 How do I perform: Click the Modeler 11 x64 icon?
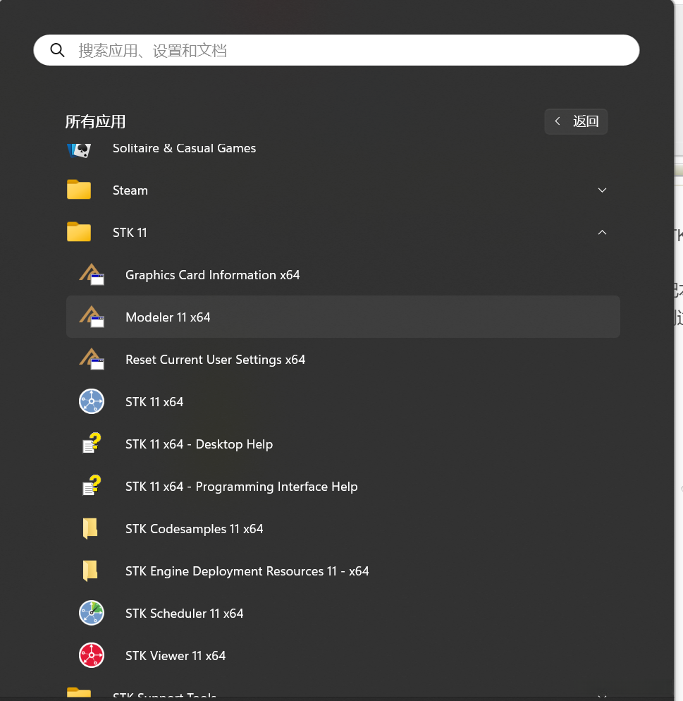coord(92,317)
